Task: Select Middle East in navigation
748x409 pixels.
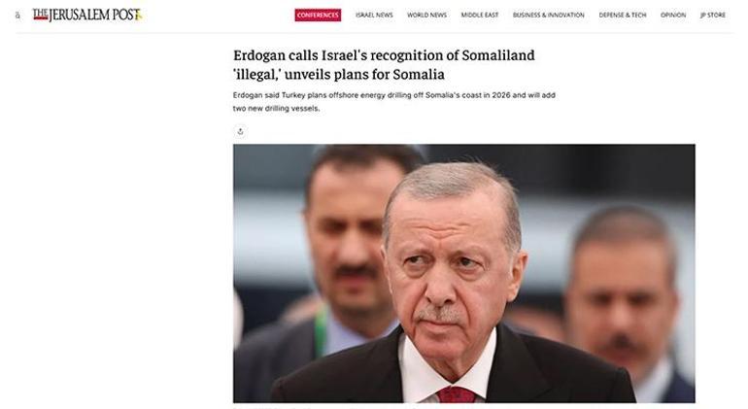Action: click(x=480, y=16)
